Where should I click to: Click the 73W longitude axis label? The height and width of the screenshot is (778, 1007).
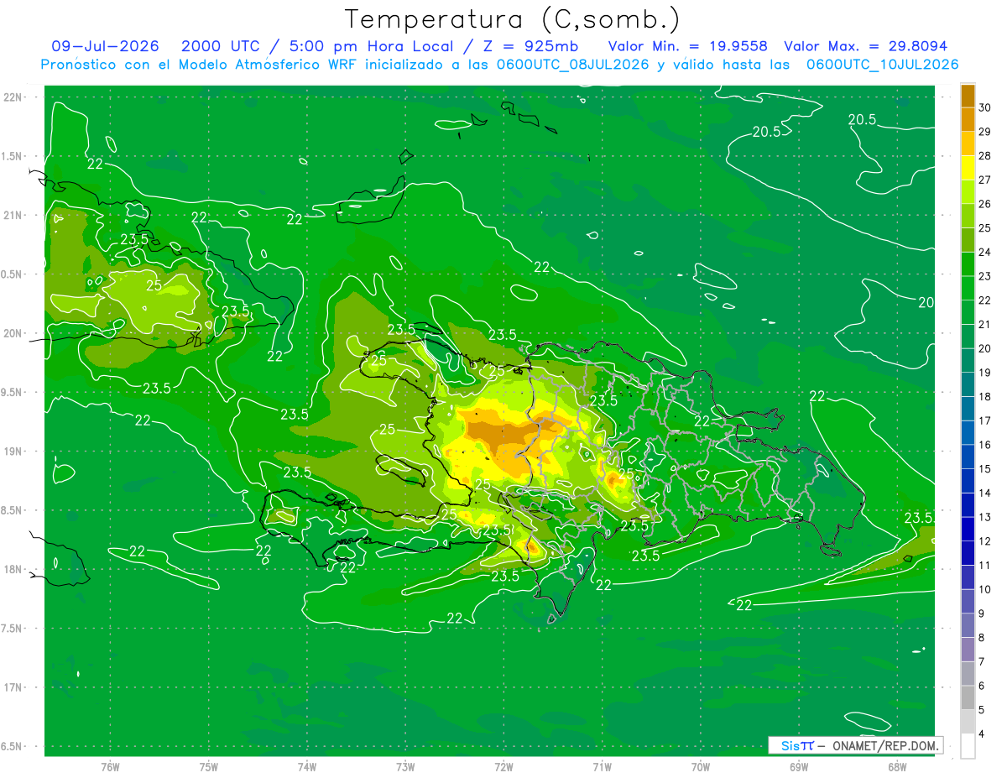tap(405, 766)
